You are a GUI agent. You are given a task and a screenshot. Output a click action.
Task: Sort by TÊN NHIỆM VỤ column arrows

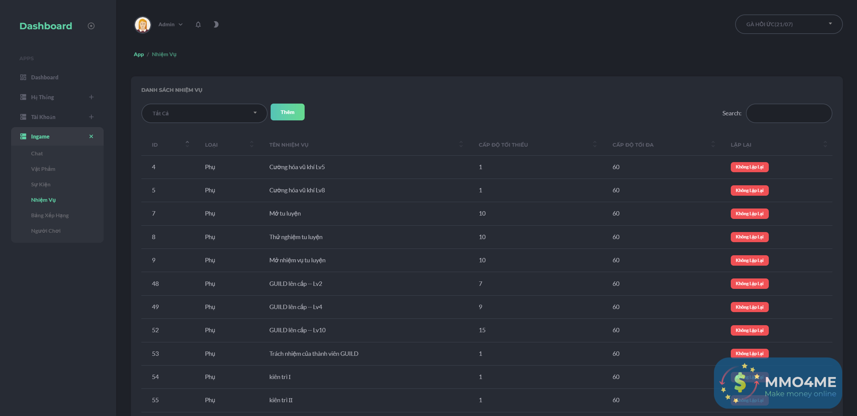(461, 144)
